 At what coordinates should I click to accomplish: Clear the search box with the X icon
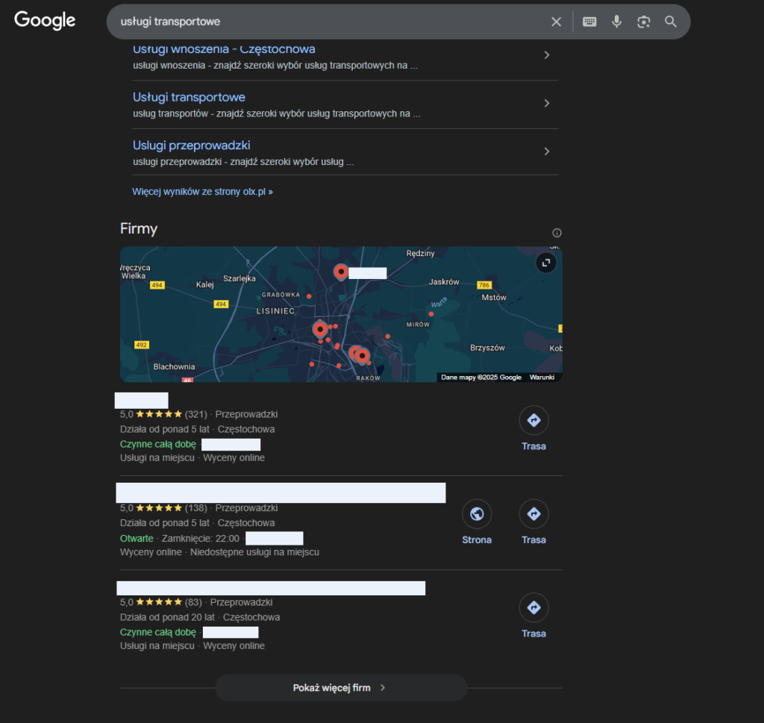(x=556, y=22)
